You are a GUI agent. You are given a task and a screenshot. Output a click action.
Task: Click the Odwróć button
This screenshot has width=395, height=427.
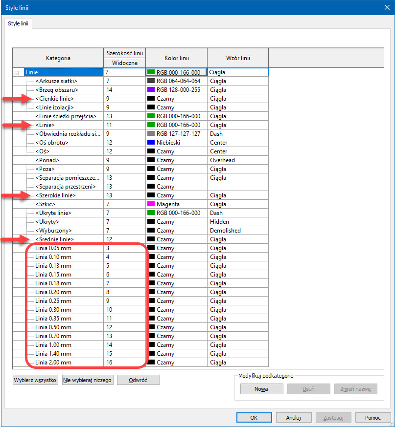tap(138, 380)
